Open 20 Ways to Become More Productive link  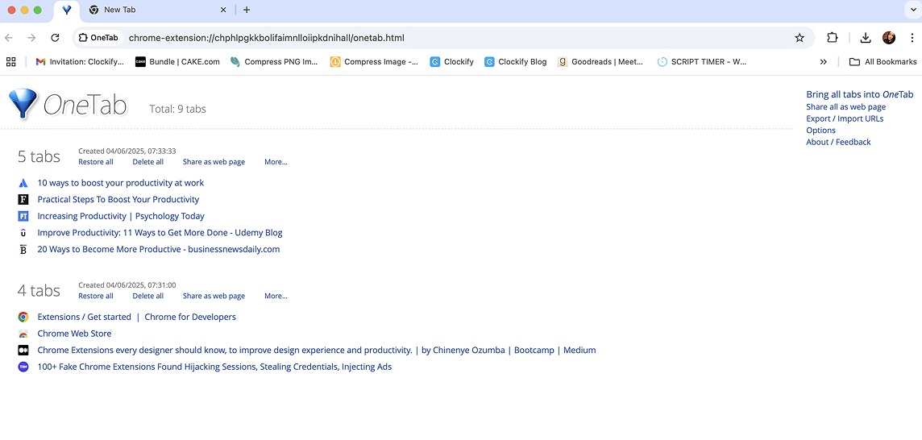[159, 249]
